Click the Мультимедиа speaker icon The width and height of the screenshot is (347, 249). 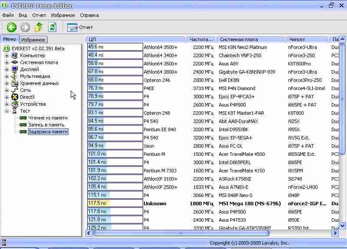15,76
